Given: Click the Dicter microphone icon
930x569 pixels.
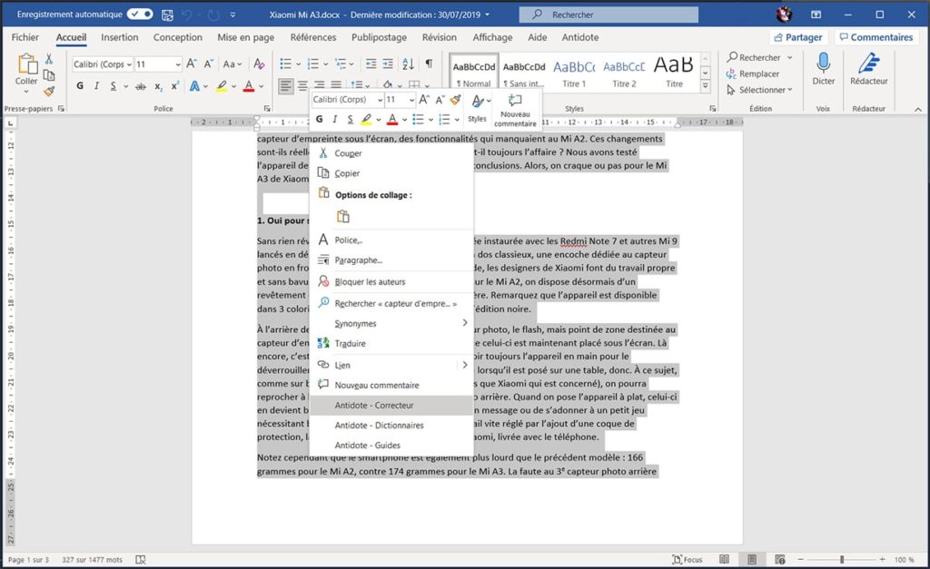Looking at the screenshot, I should point(823,63).
